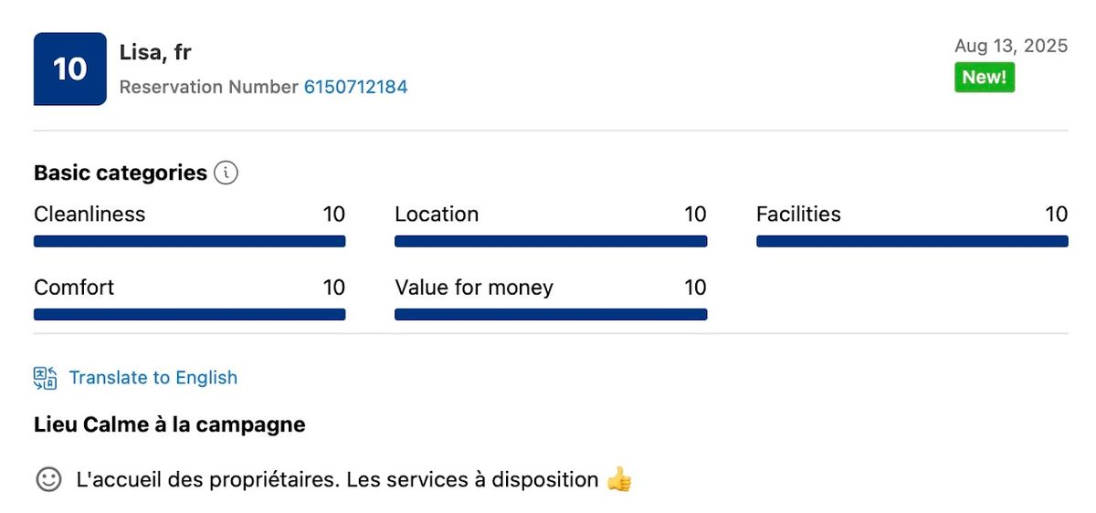This screenshot has height=513, width=1096.
Task: Open reservation number 6150712184 link
Action: click(355, 87)
